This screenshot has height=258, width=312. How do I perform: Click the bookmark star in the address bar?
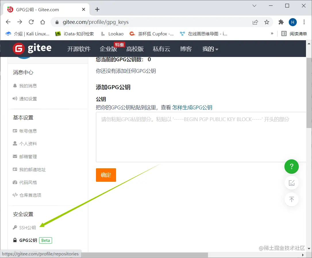point(267,22)
